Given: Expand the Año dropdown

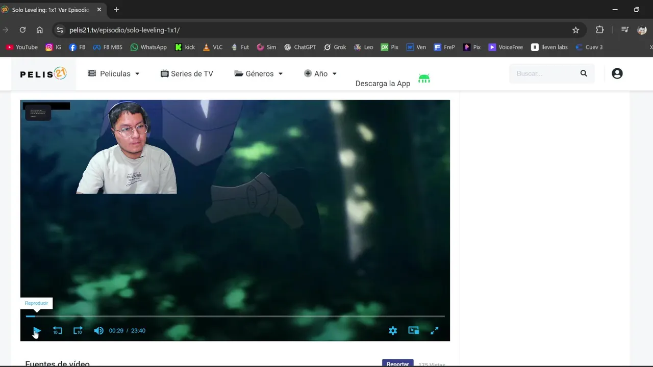Looking at the screenshot, I should [320, 73].
